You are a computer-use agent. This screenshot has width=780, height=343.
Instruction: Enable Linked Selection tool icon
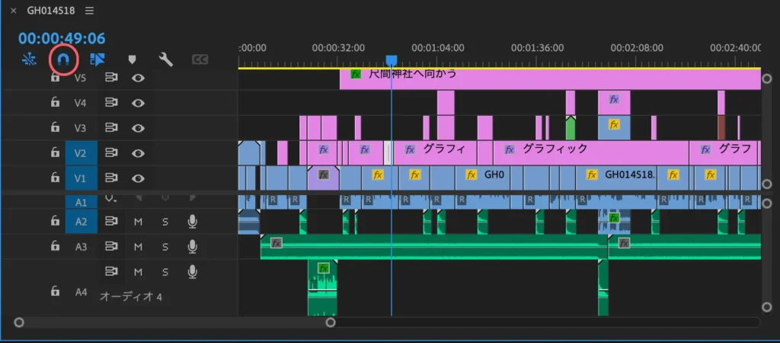(x=97, y=58)
